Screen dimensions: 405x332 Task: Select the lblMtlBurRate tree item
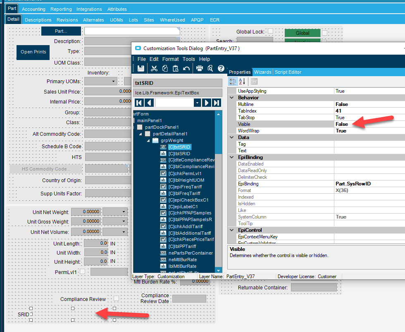(x=182, y=266)
